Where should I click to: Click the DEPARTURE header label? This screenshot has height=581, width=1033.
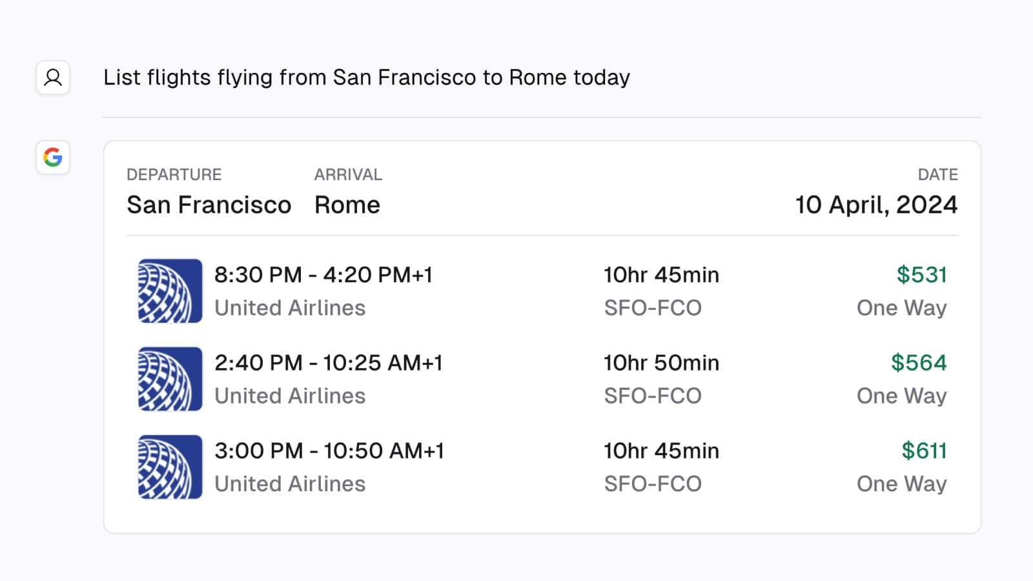[x=174, y=175]
